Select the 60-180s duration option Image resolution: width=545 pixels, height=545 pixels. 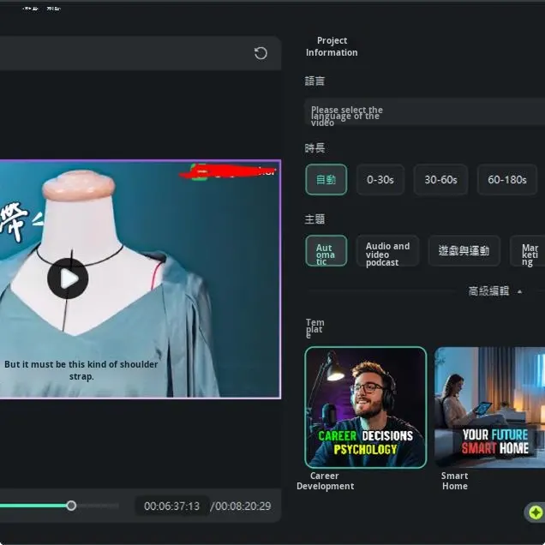tap(506, 180)
